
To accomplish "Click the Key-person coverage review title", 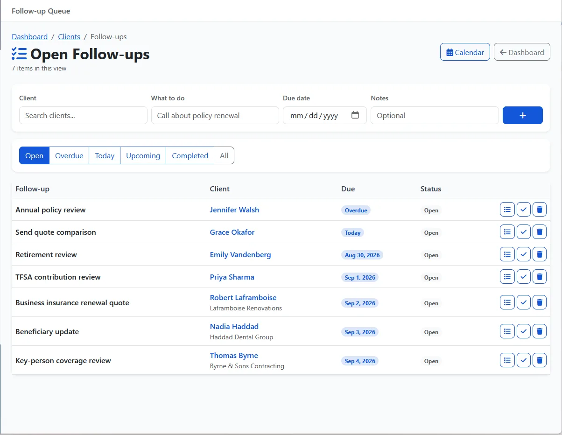I will (x=63, y=360).
